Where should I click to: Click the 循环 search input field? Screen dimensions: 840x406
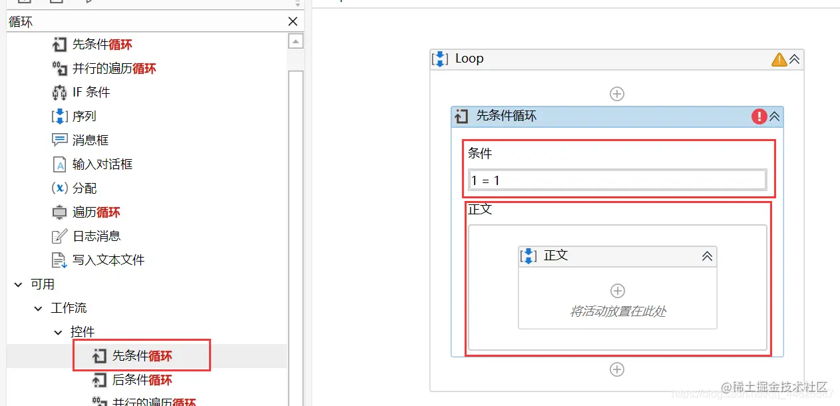[146, 21]
